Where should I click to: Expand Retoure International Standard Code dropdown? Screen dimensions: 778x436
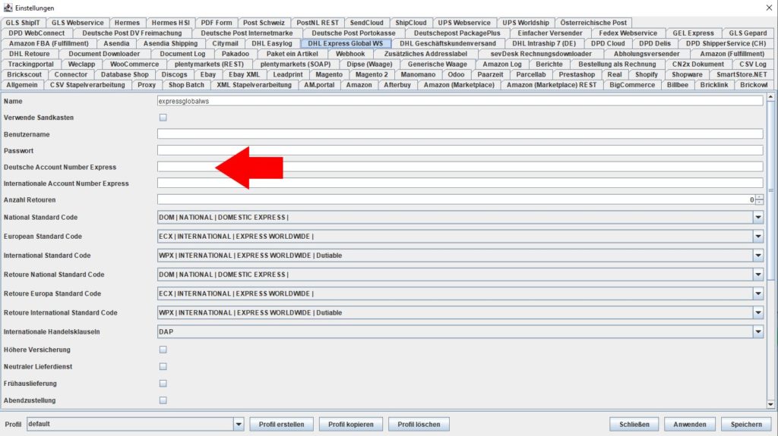coord(757,312)
